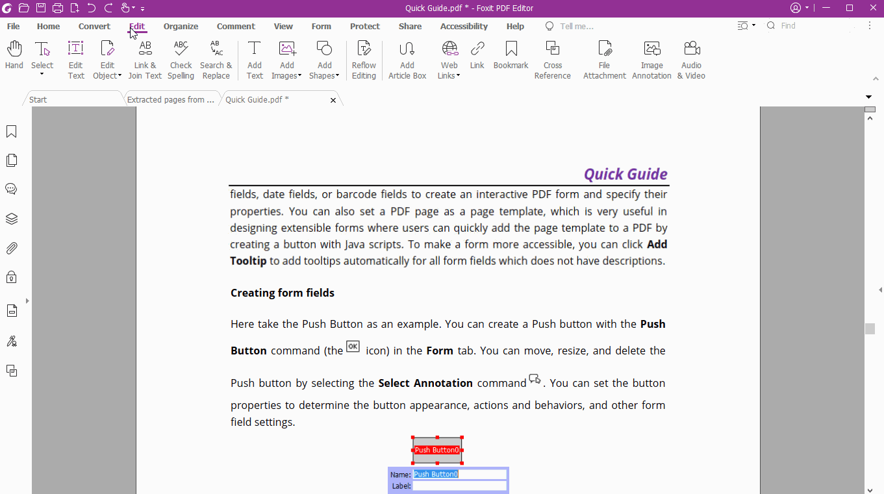Open Link & Join Text tool
Viewport: 884px width, 494px height.
(x=145, y=60)
